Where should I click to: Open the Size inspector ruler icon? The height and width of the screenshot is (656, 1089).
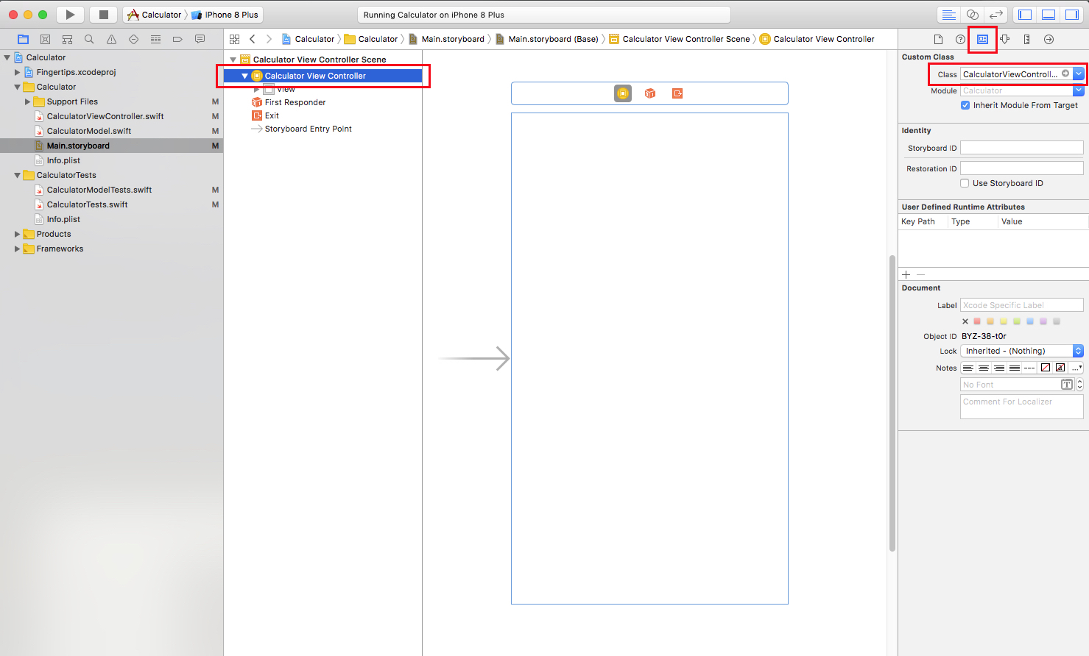click(1026, 39)
